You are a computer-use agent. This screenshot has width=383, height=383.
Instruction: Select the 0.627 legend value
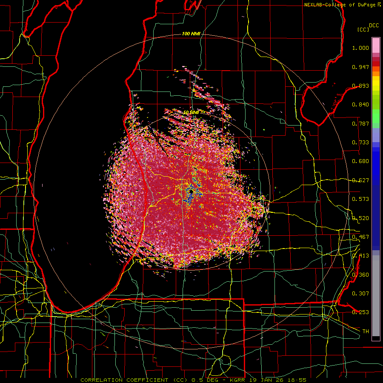point(360,180)
